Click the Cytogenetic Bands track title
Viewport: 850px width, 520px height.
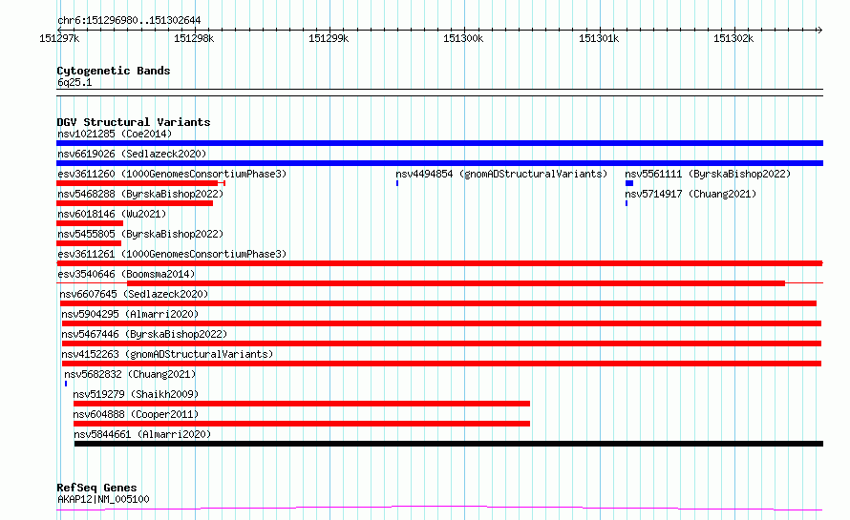(114, 71)
